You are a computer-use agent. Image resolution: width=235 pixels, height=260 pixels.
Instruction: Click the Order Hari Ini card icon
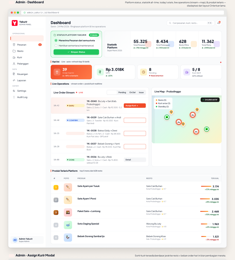57,72
